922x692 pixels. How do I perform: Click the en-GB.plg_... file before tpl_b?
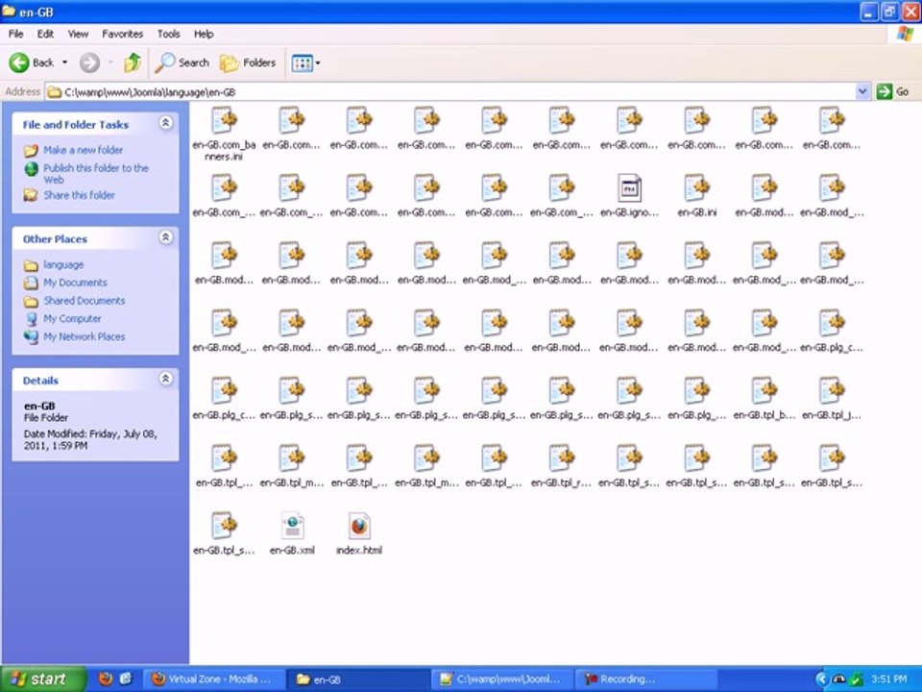[x=697, y=390]
